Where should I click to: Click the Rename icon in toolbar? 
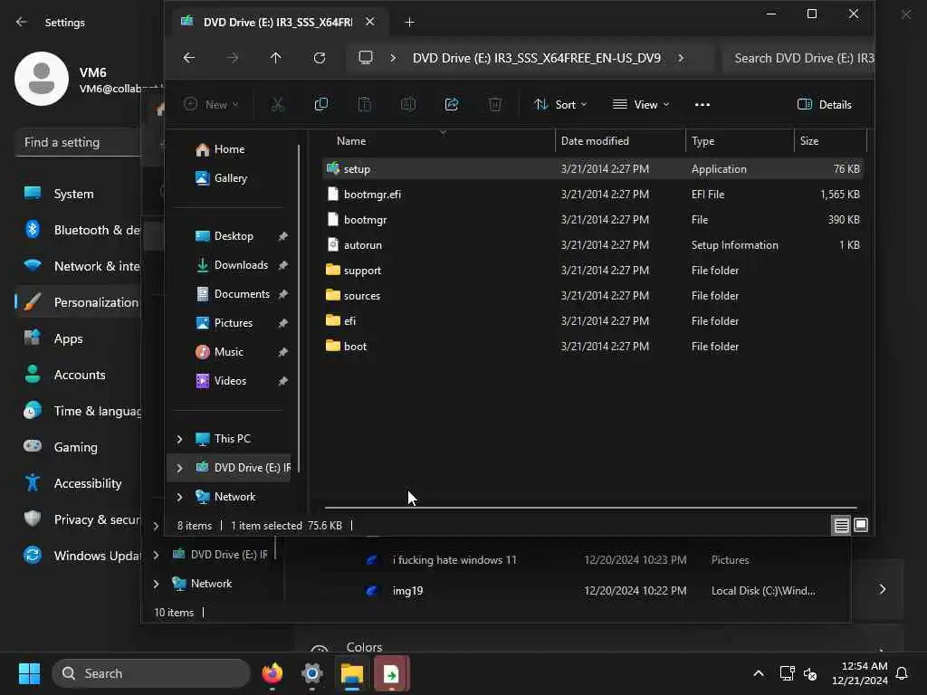tap(408, 105)
